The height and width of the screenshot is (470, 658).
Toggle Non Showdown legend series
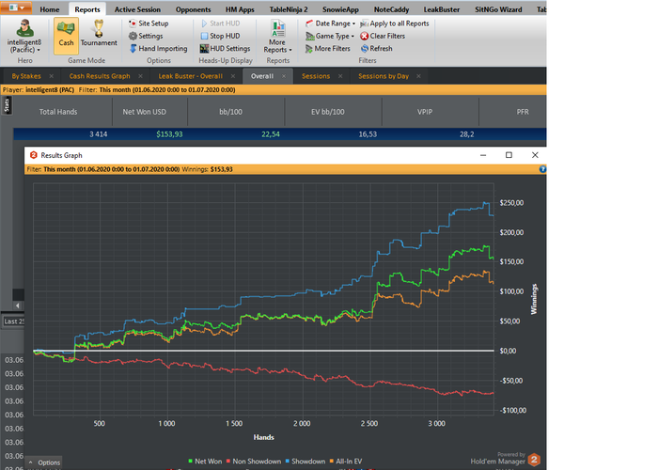[254, 462]
